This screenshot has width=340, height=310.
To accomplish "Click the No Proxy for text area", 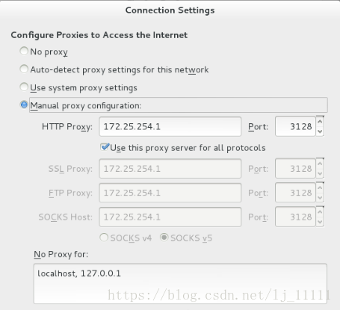I will point(180,284).
